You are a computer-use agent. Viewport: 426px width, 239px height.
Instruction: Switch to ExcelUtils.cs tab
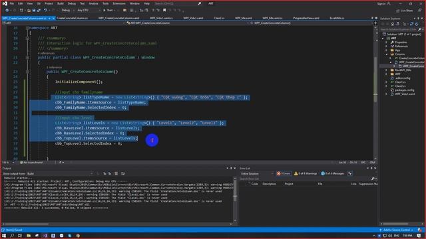click(x=337, y=18)
